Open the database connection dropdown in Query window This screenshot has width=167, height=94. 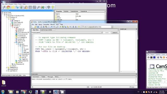(x=112, y=27)
